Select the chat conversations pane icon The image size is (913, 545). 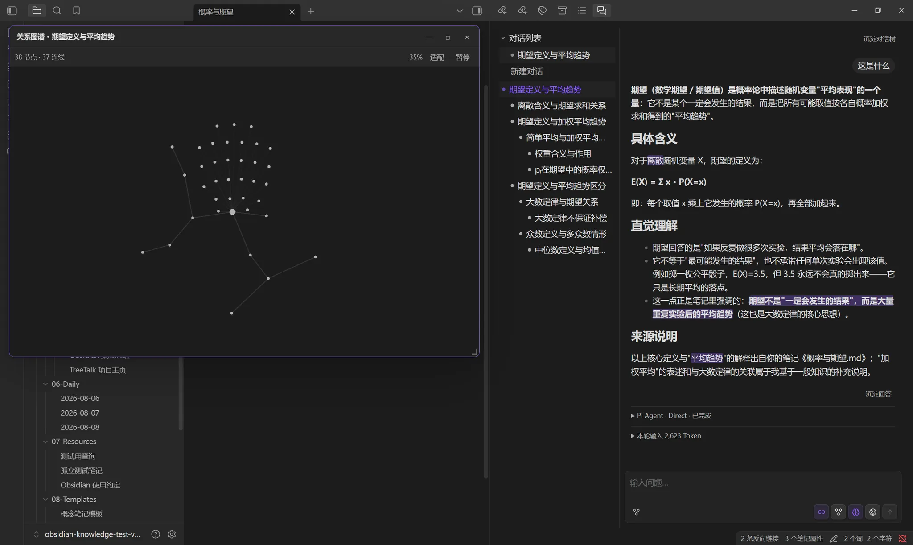tap(602, 10)
